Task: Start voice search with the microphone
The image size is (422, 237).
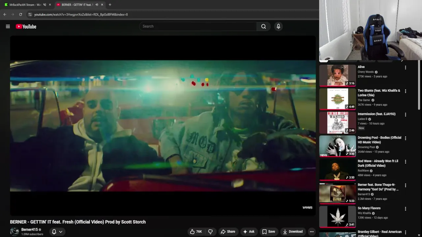Action: click(278, 26)
